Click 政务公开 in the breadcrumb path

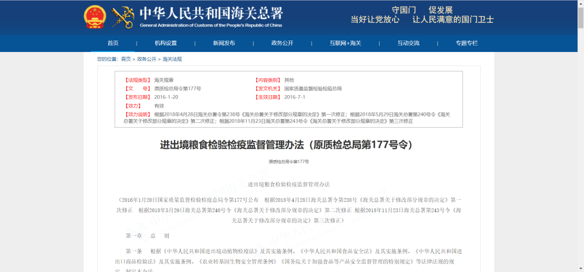tap(147, 59)
